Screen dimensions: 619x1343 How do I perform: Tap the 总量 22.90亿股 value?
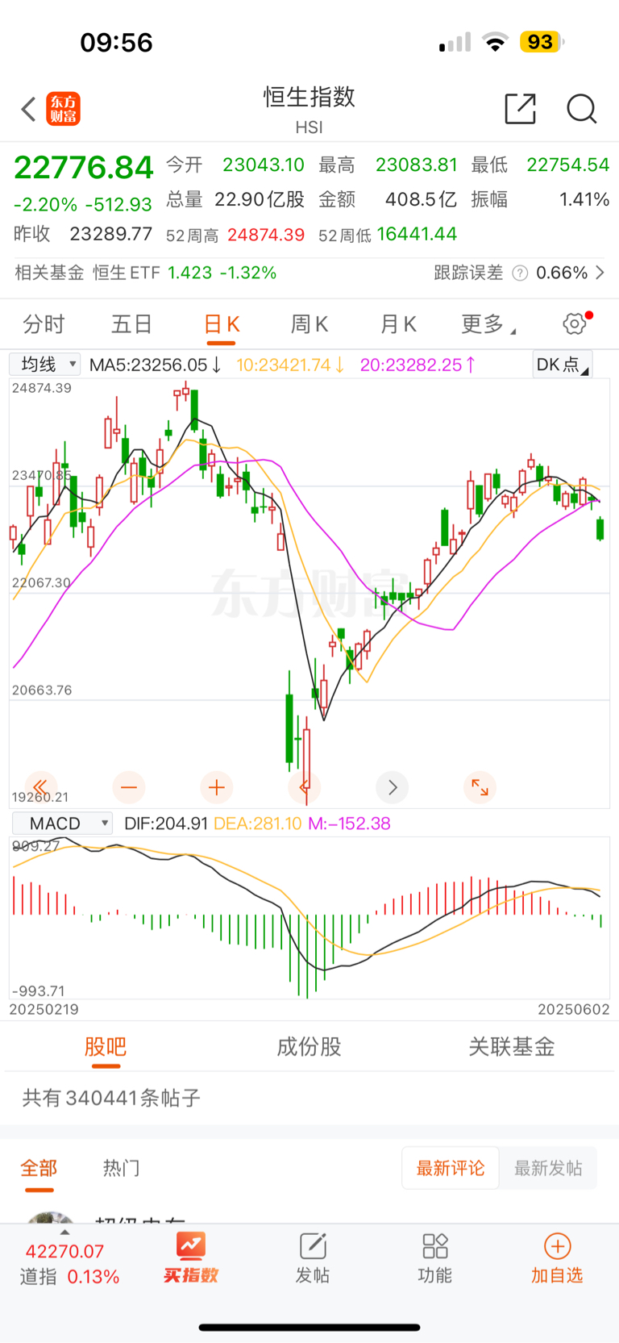click(260, 199)
